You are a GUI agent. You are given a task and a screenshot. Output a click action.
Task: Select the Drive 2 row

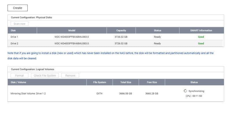[x=116, y=43]
